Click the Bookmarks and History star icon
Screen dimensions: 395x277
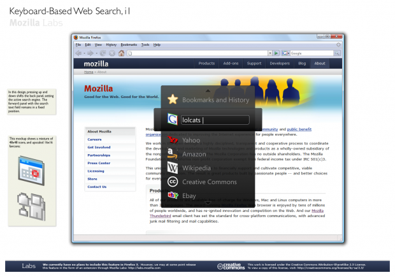coord(172,100)
